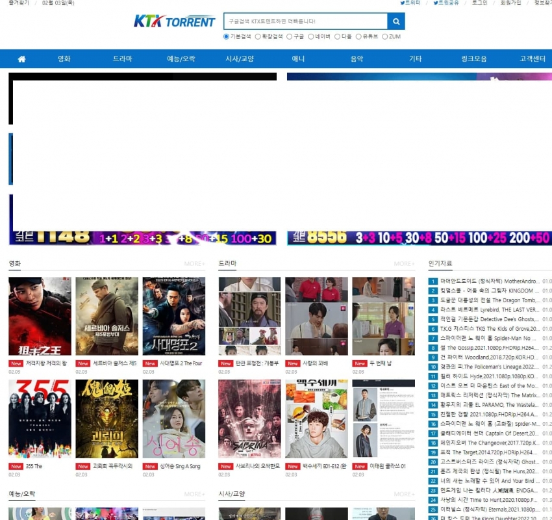Click MORE+ in the 예능/오락 section
This screenshot has width=552, height=520.
[194, 494]
